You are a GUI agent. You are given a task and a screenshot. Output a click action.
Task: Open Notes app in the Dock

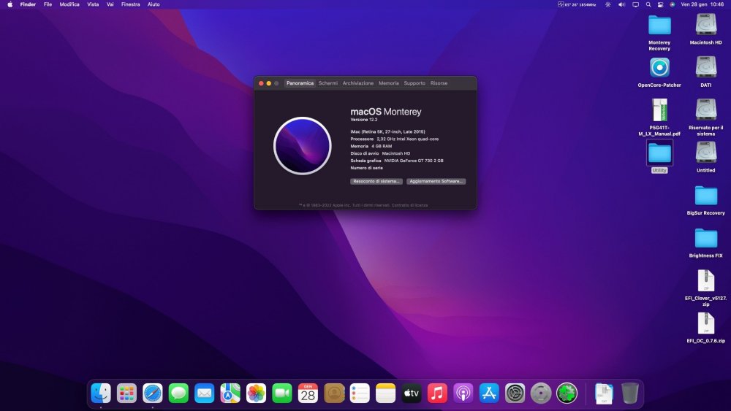[385, 393]
